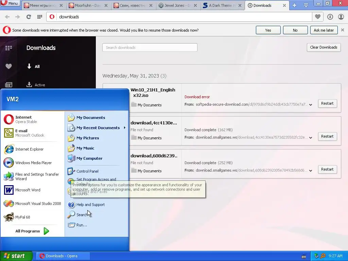Open a new tab with plus button
The width and height of the screenshot is (348, 261).
coord(294,5)
